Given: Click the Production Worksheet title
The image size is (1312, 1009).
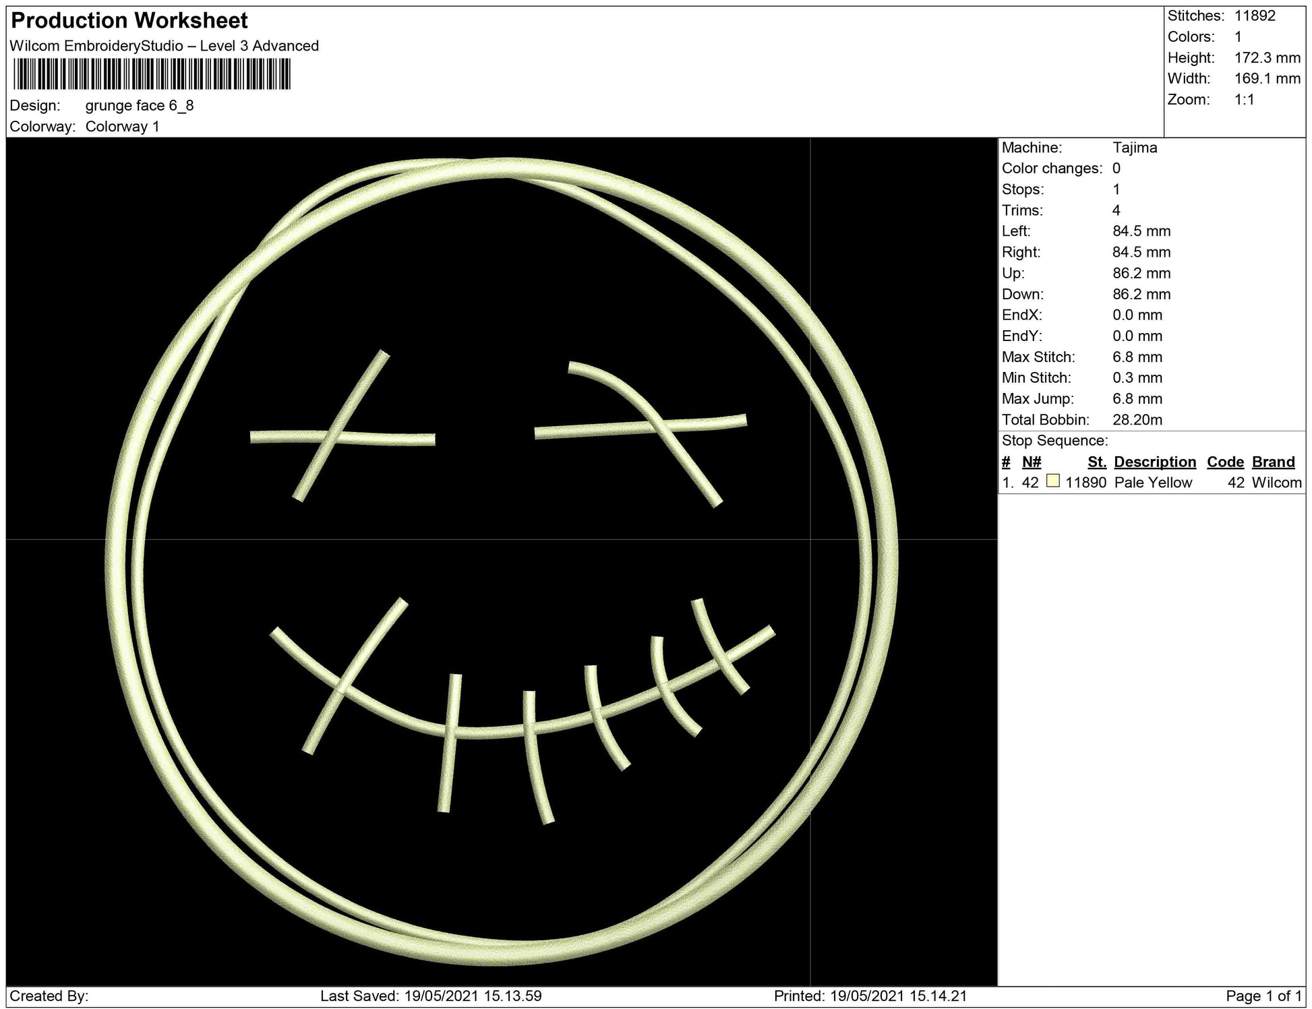Looking at the screenshot, I should coord(129,21).
